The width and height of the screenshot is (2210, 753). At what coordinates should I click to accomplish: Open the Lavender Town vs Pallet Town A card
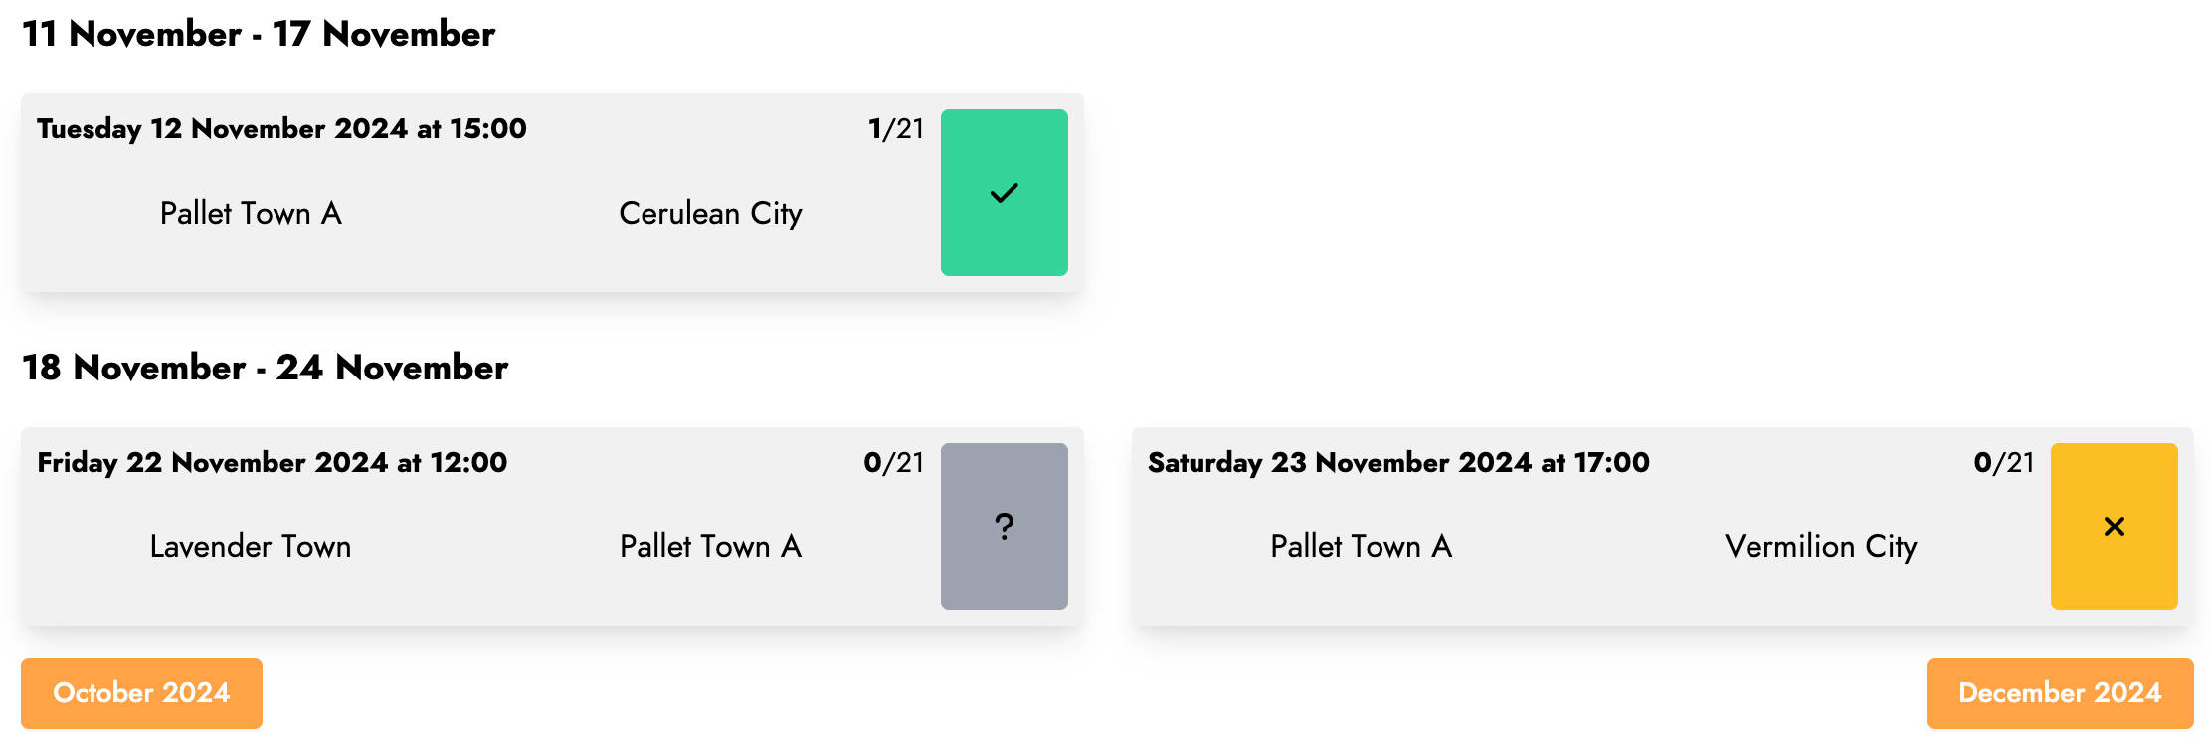pos(552,527)
